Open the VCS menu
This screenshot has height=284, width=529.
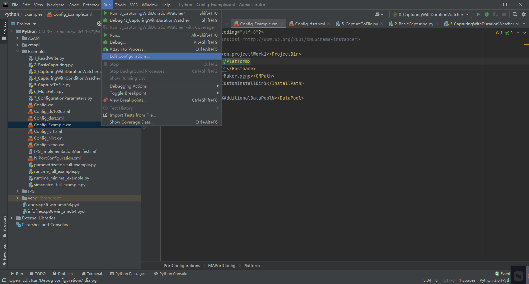click(134, 5)
